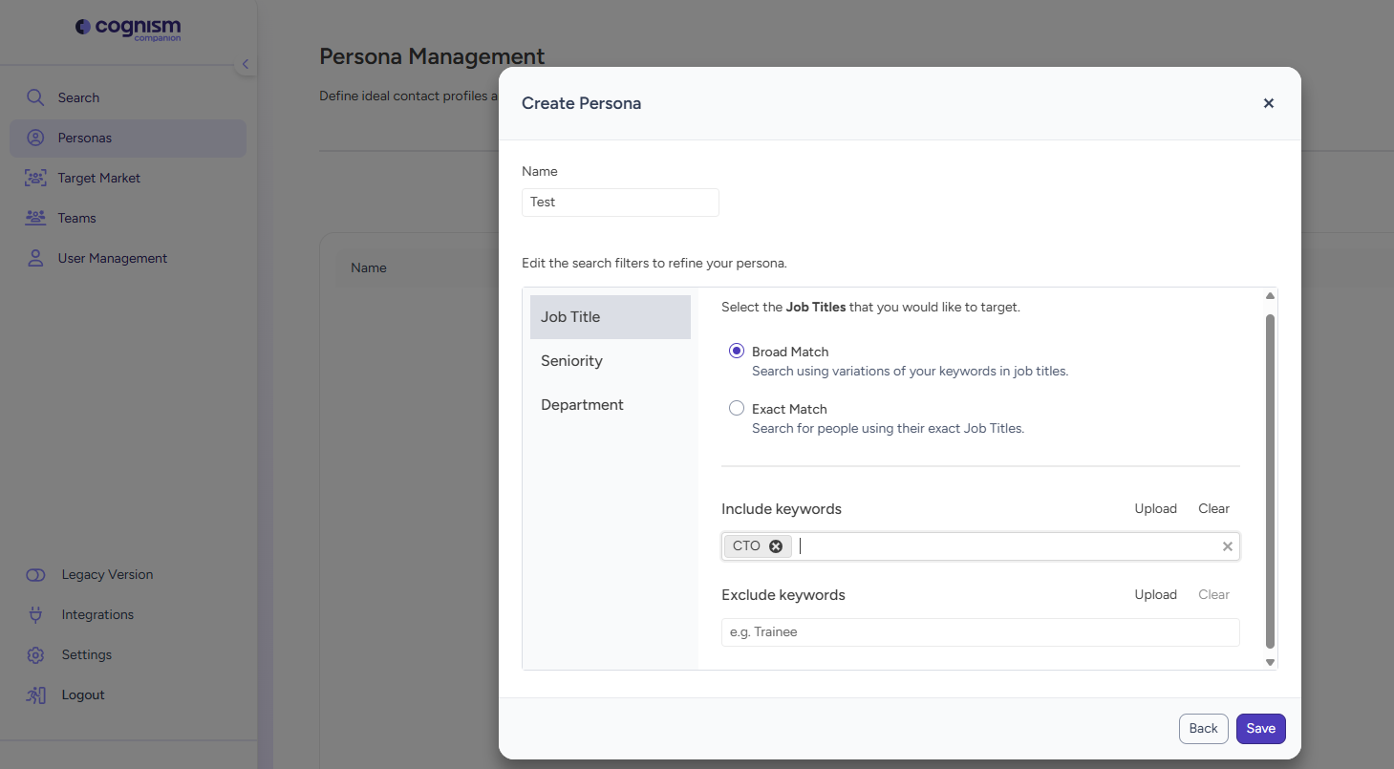This screenshot has height=769, width=1394.
Task: Click the Name column header
Action: (369, 268)
